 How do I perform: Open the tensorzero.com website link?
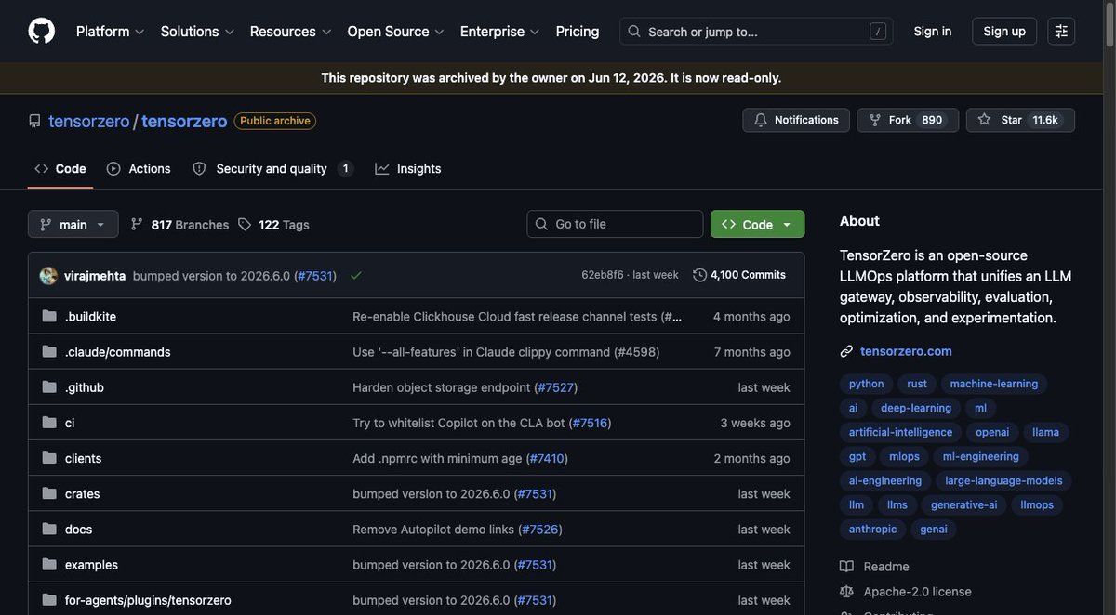coord(906,351)
